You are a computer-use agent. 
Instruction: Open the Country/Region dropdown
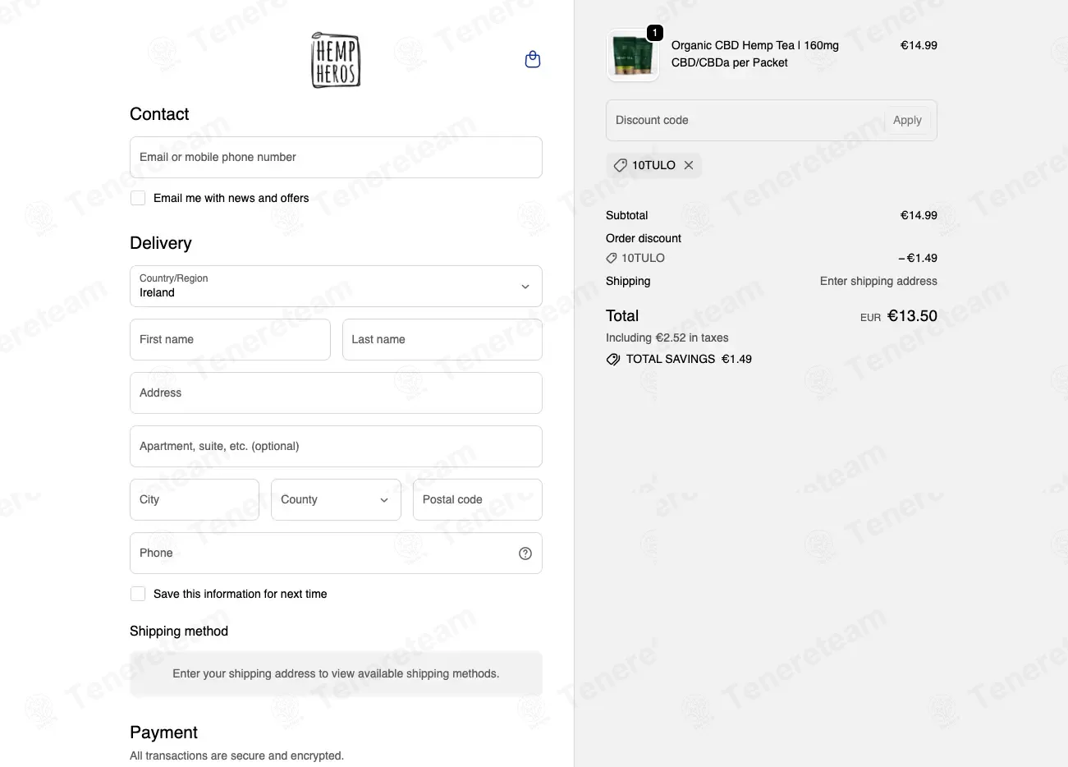[336, 286]
